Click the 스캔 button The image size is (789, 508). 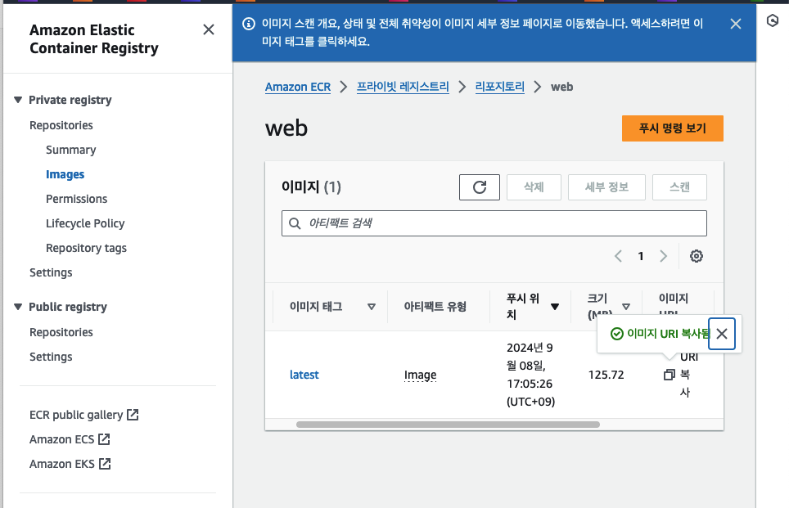click(x=679, y=187)
